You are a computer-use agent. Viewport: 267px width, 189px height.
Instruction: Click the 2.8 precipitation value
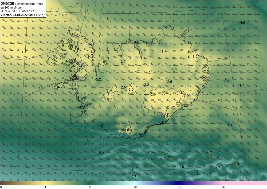tap(174, 69)
